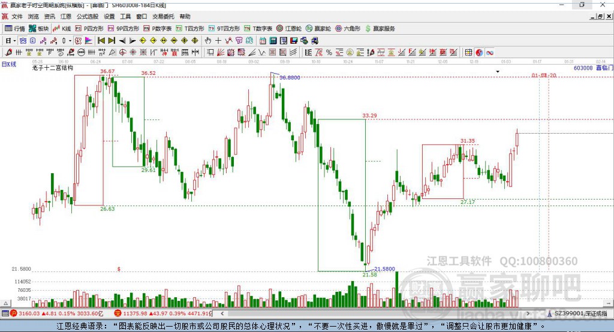Toggle the red tai-chi yin-yang icon
This screenshot has height=332, width=614.
click(479, 53)
